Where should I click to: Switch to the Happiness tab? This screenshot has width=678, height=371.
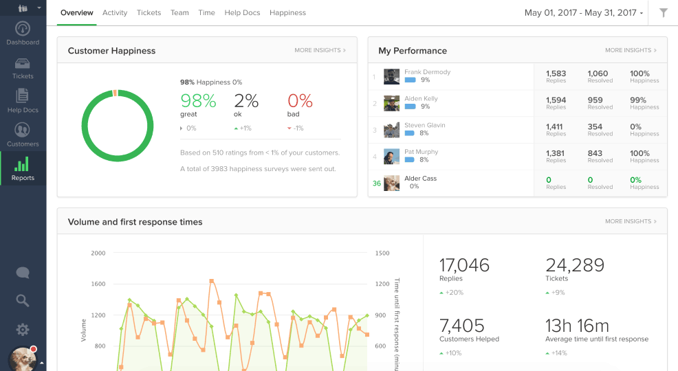point(287,12)
